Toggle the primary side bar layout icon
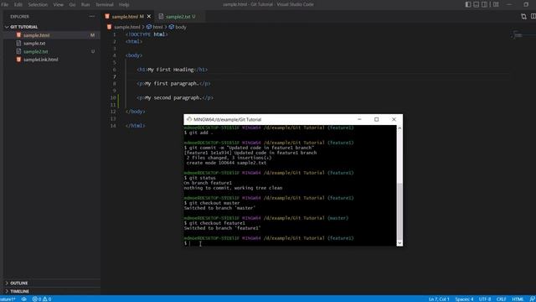536x302 pixels. click(x=468, y=4)
